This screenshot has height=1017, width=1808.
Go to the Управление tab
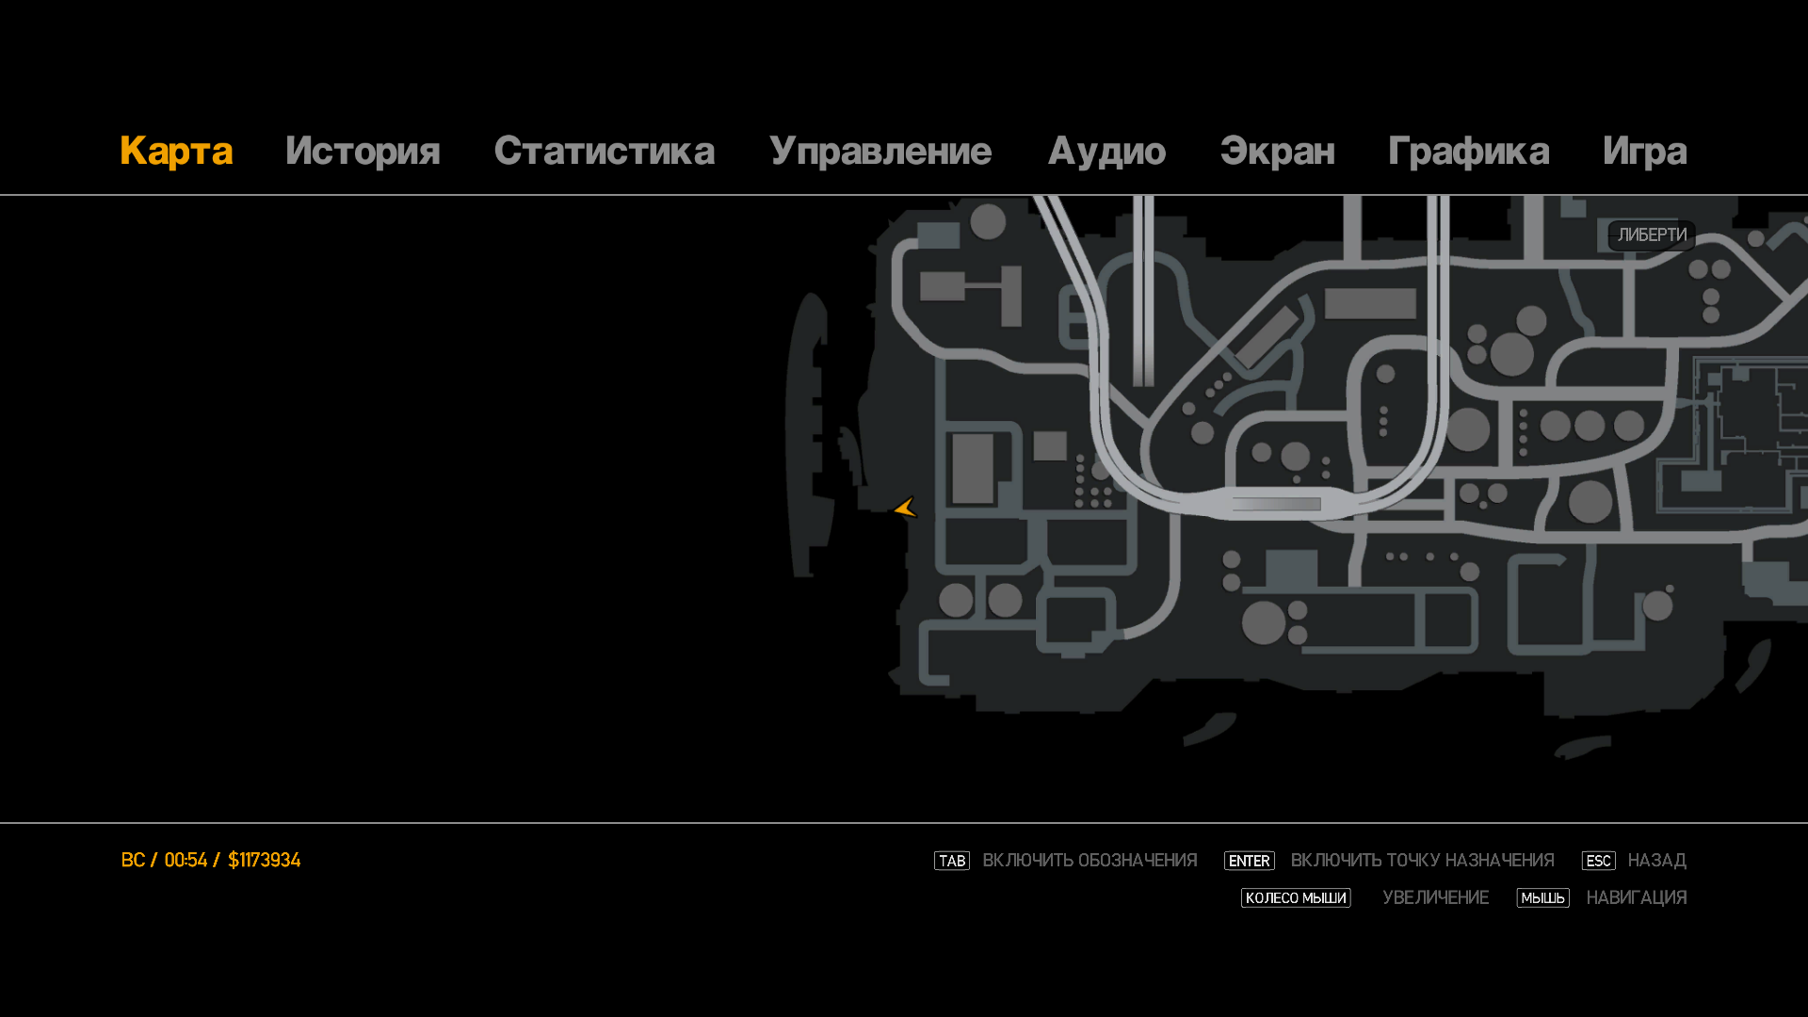click(880, 152)
